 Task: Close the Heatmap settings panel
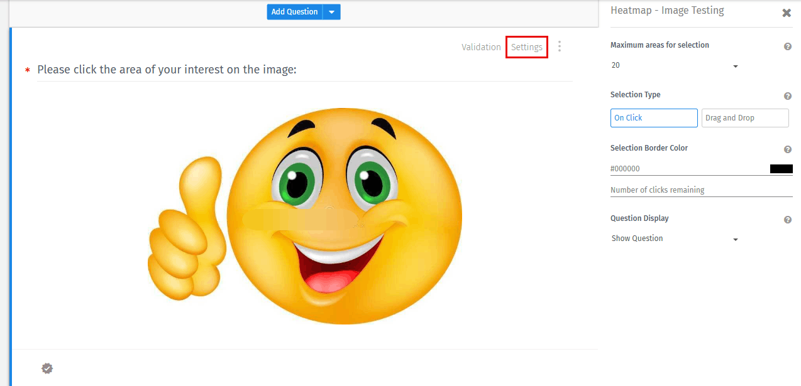tap(786, 13)
